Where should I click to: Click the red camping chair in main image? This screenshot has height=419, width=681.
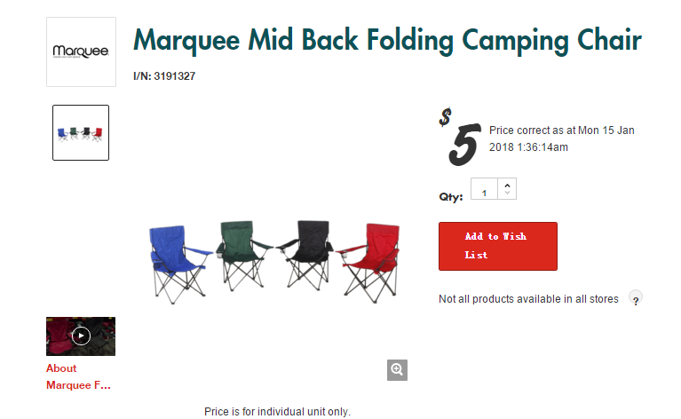369,263
